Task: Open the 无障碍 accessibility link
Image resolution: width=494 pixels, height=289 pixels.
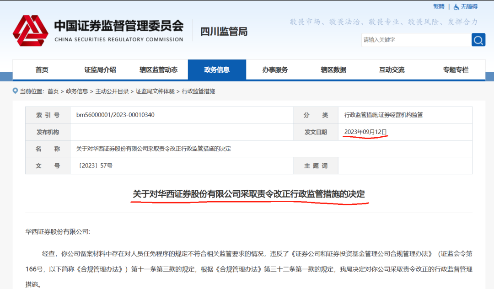Action: (469, 6)
